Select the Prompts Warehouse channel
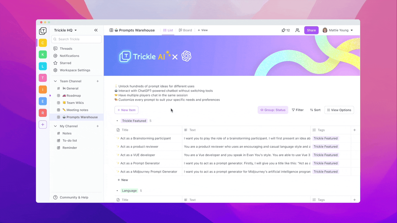This screenshot has width=397, height=223. click(76, 117)
